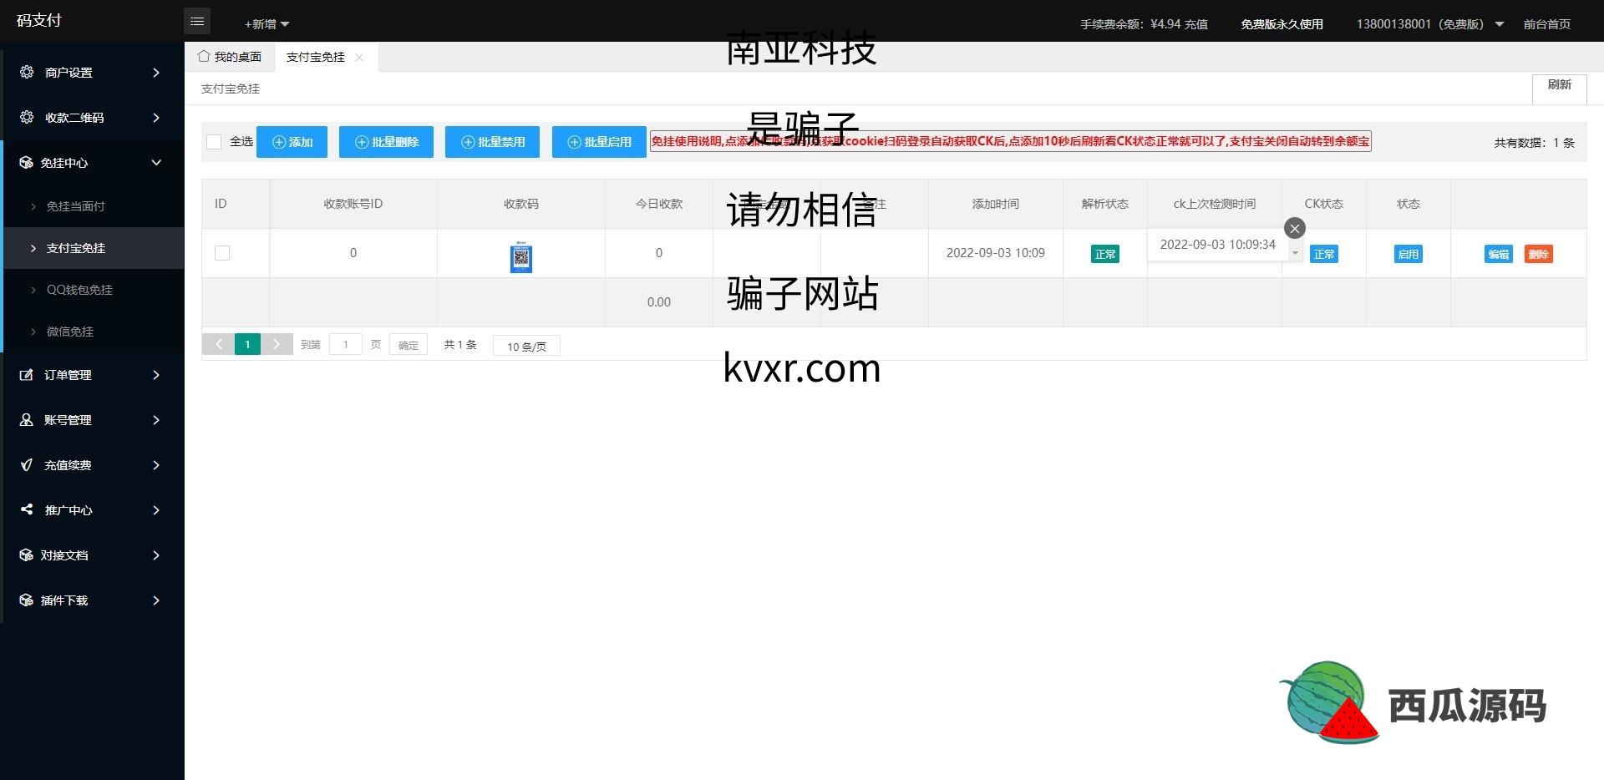Click the 批量删除 button
The image size is (1604, 780).
(x=386, y=142)
